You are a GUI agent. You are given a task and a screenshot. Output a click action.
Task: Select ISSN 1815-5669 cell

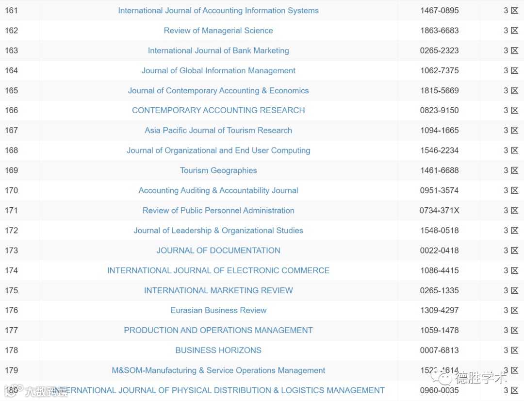(440, 91)
